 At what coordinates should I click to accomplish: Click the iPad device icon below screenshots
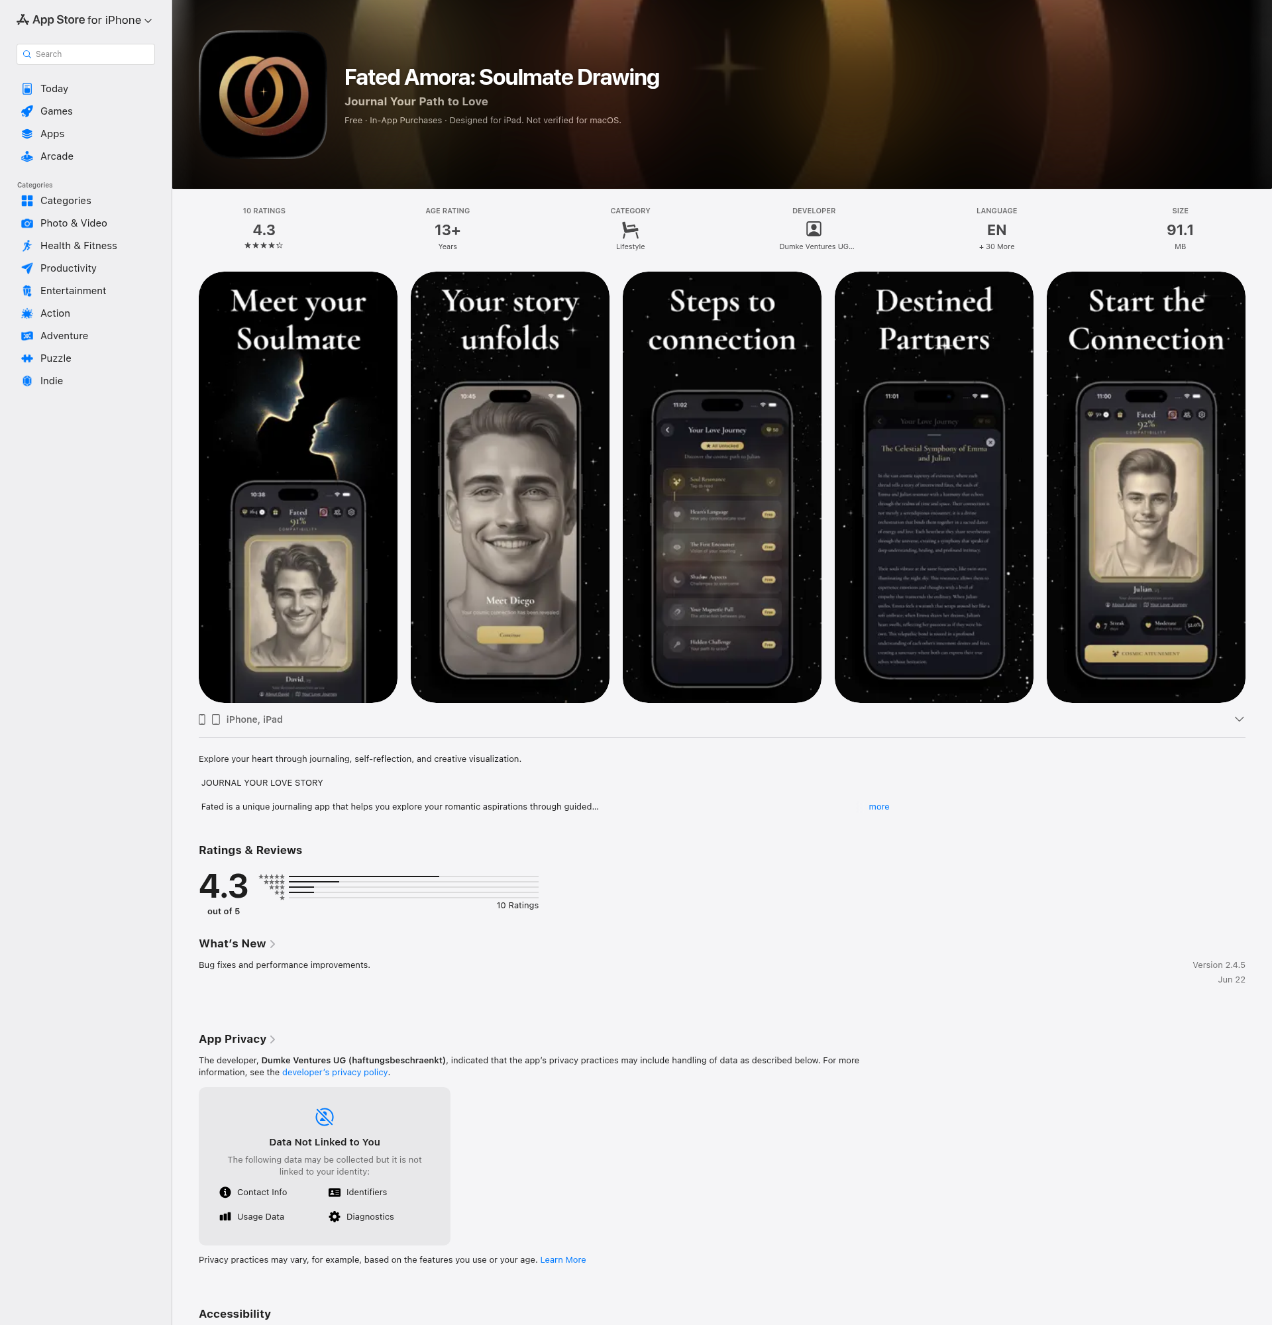(215, 719)
